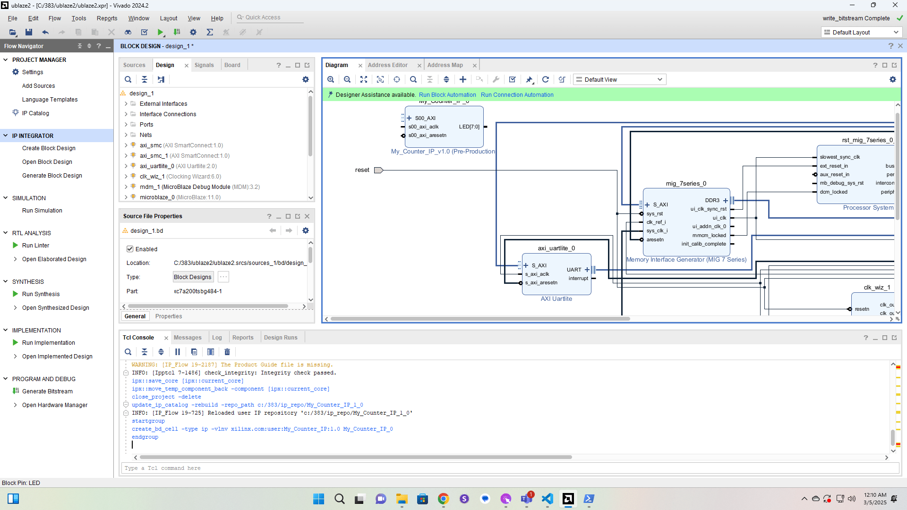
Task: Click the Regenerate Layout icon
Action: coord(546,79)
